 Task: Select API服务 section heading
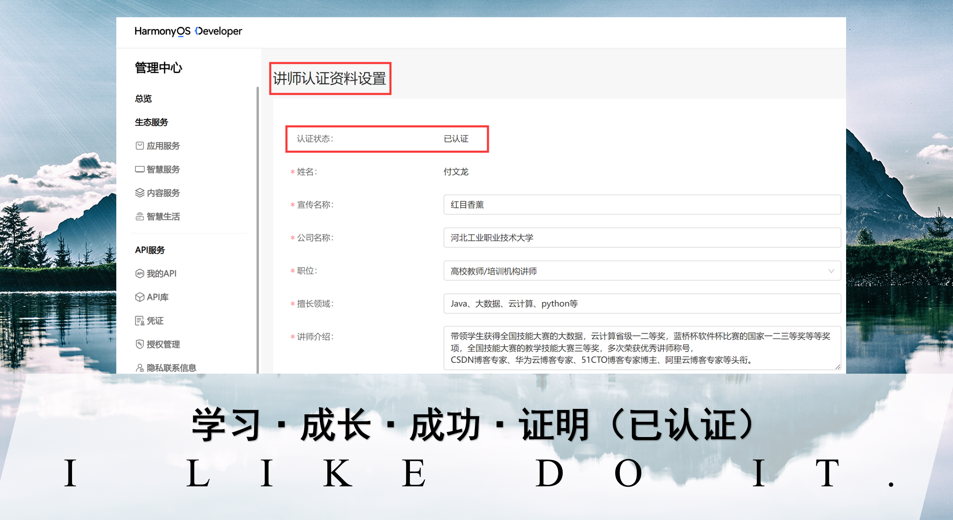(x=150, y=250)
